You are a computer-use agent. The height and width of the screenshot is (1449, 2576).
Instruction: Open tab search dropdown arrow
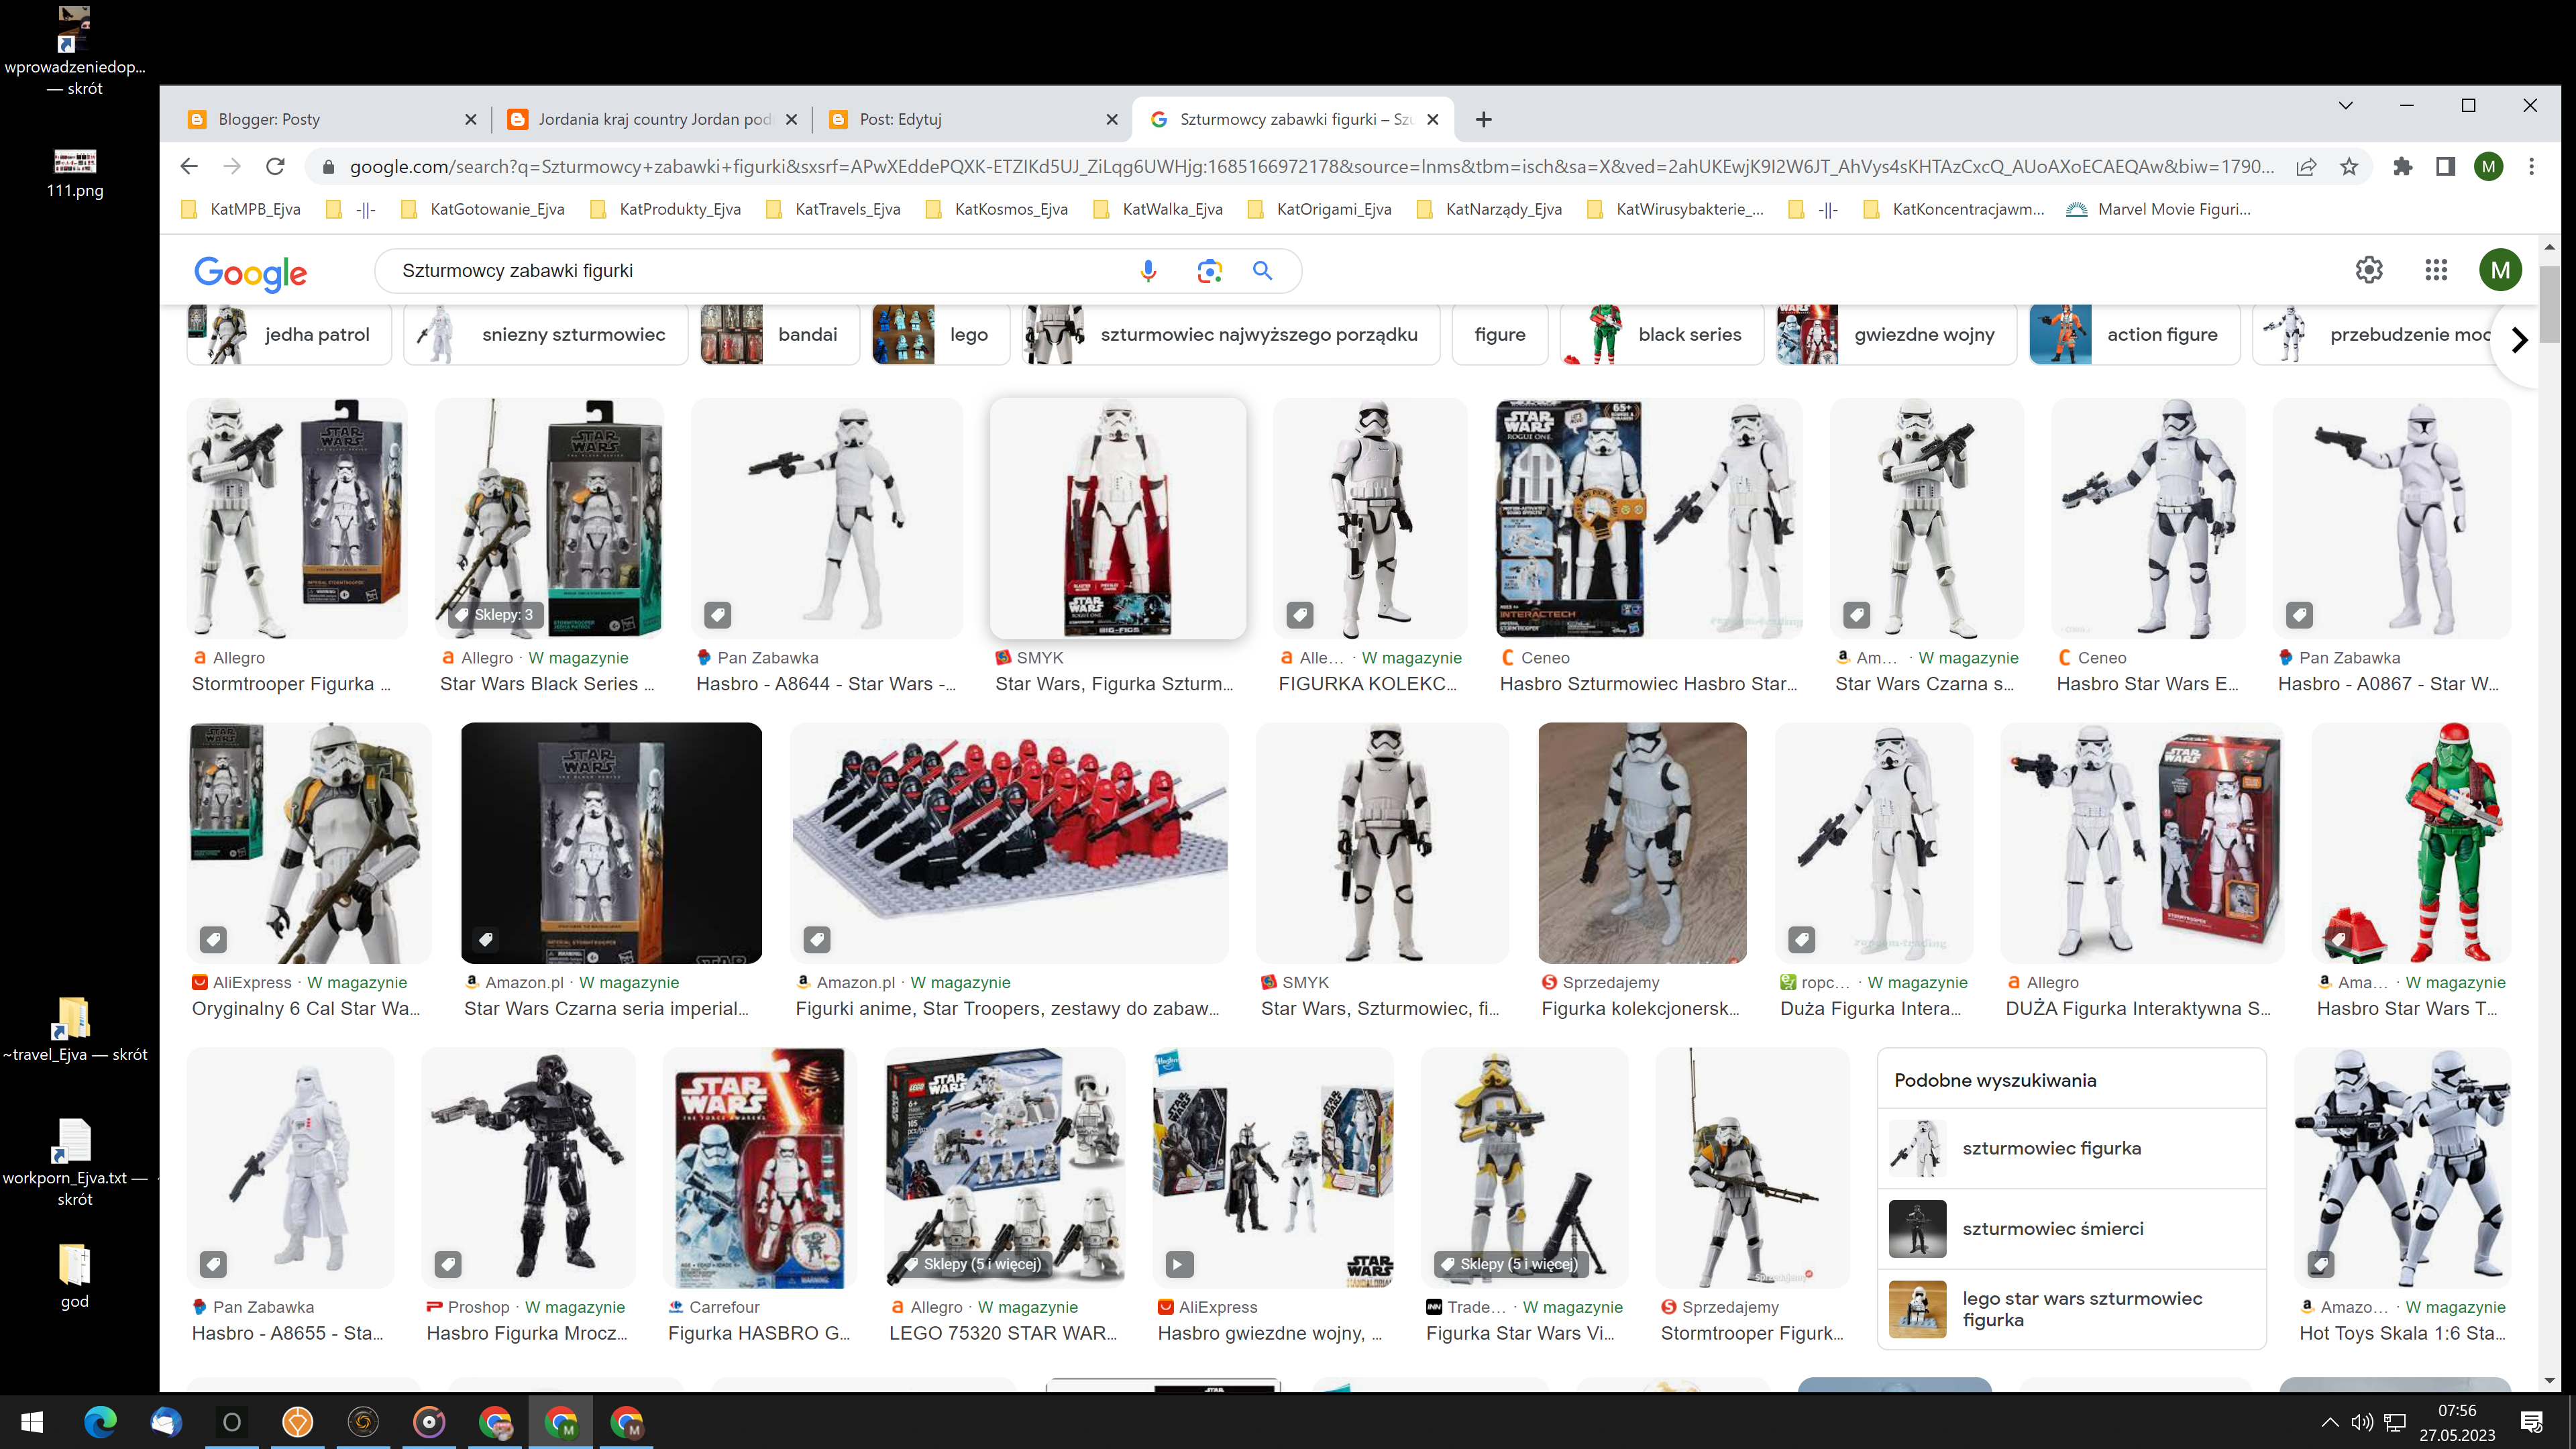point(2345,105)
